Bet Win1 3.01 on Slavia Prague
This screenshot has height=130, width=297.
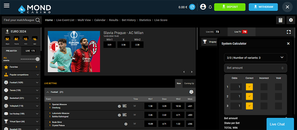point(109,45)
